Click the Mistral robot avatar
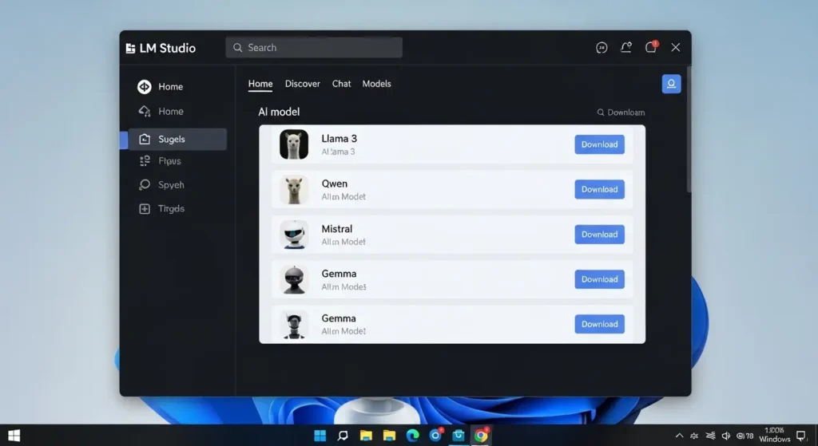The width and height of the screenshot is (818, 446). [294, 235]
